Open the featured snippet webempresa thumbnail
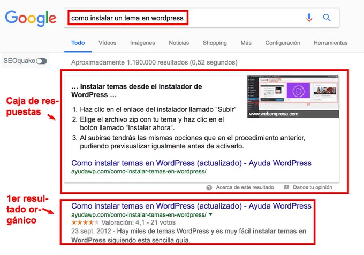The width and height of the screenshot is (364, 255). pyautogui.click(x=293, y=97)
